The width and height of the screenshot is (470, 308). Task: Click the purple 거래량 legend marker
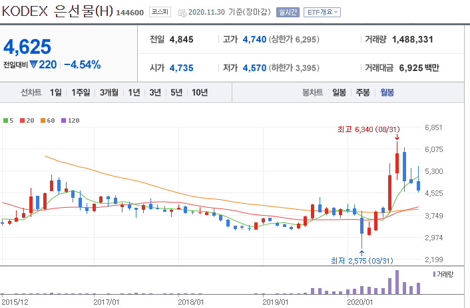434,274
